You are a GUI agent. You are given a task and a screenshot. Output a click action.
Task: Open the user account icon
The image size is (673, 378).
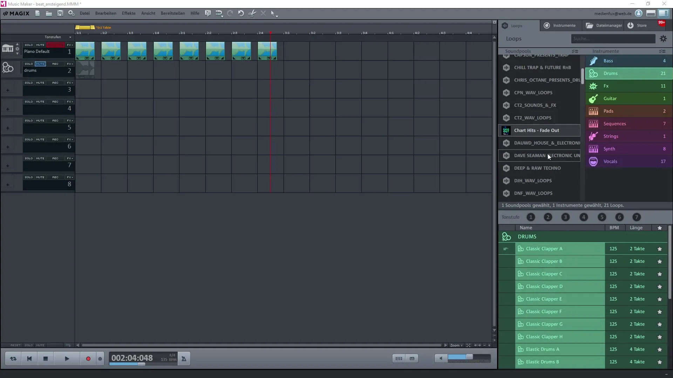(639, 13)
